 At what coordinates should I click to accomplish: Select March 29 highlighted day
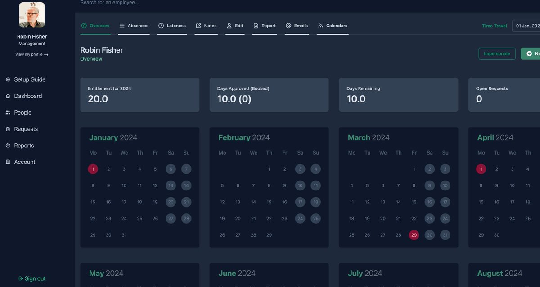click(x=414, y=235)
